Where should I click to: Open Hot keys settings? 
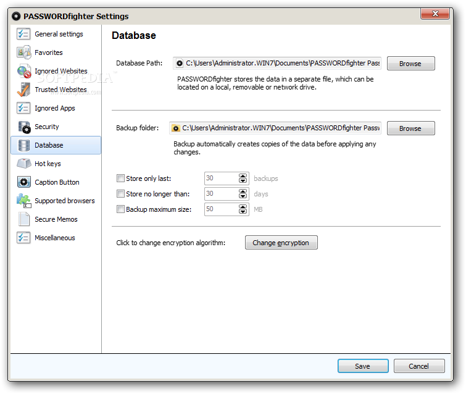coord(48,164)
